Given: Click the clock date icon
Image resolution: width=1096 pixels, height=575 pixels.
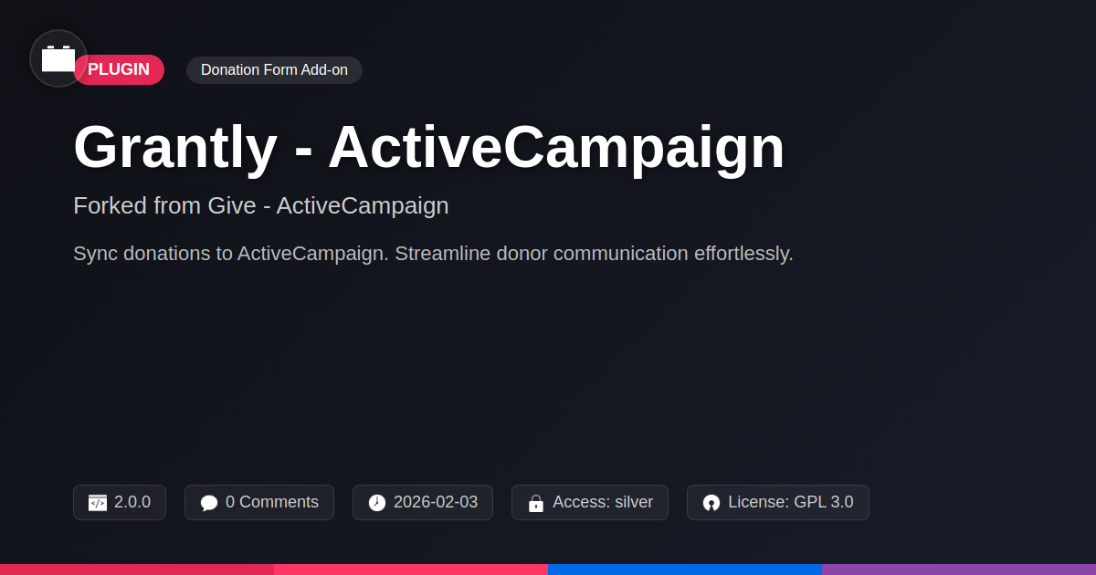Looking at the screenshot, I should coord(377,503).
